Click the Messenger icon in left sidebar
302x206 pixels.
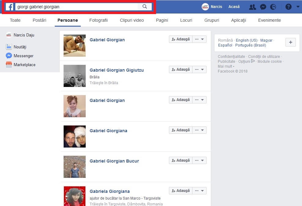[9, 56]
